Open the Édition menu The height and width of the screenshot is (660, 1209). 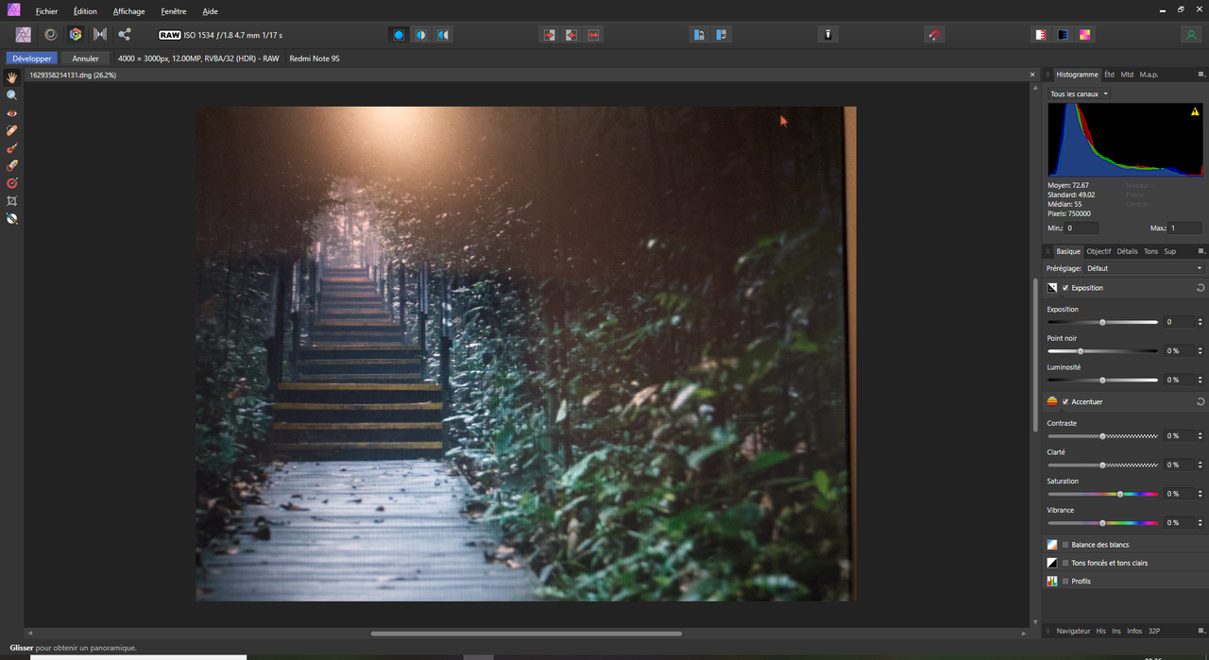[x=85, y=11]
